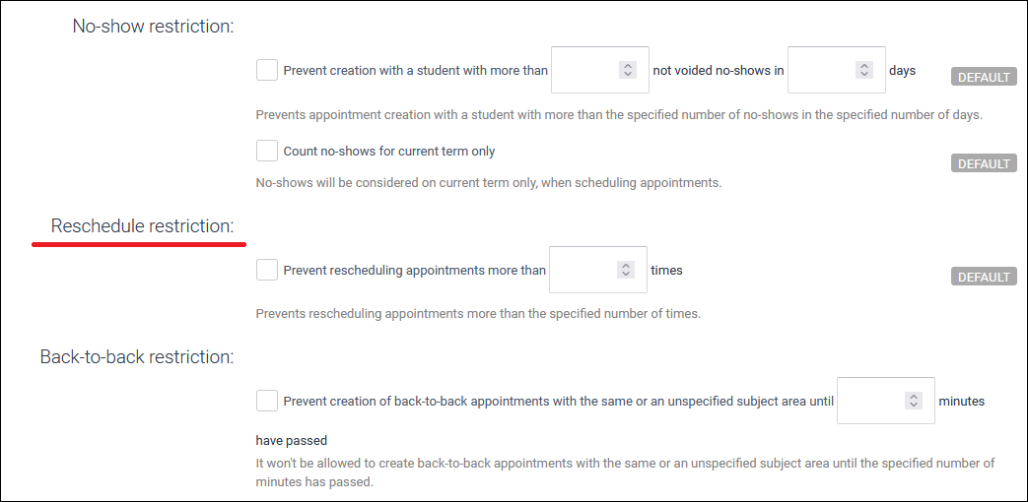Click into the back-to-back minutes input box
Screen dimensions: 1028x502
pyautogui.click(x=871, y=401)
